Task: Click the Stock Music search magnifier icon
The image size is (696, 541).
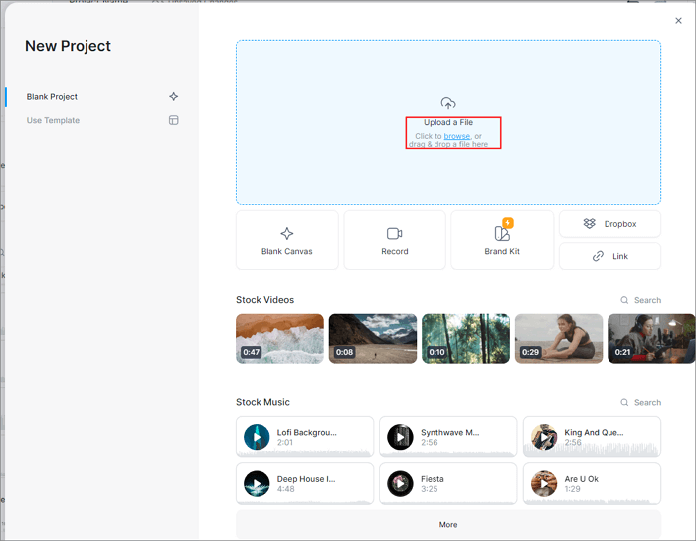Action: pos(624,402)
